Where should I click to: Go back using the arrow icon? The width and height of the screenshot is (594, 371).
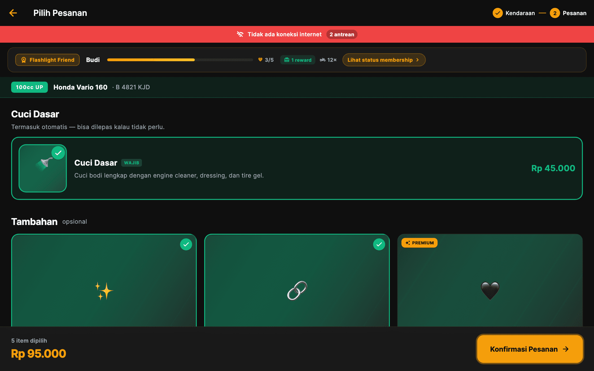13,13
